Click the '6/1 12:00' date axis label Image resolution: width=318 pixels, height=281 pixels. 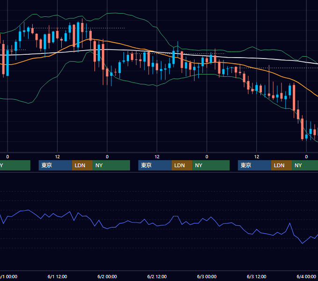58,276
